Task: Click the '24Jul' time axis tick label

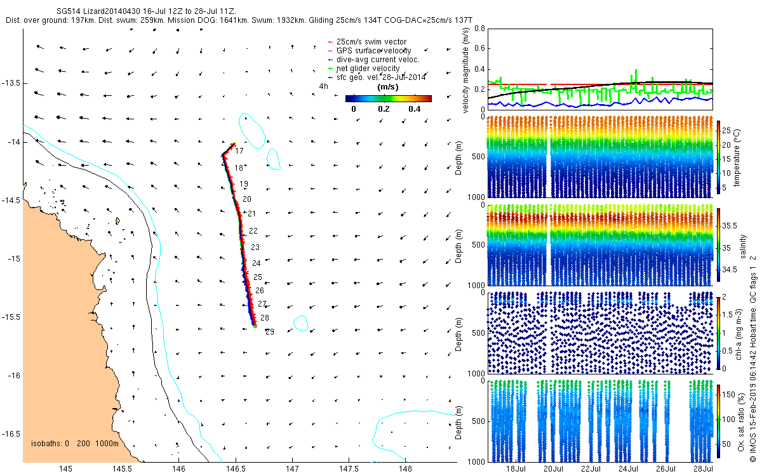Action: pos(628,469)
